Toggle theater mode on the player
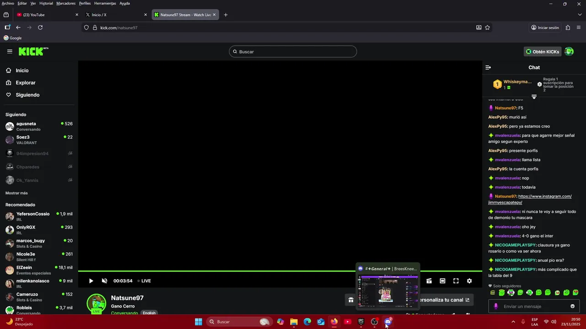Viewport: 586px width, 329px height. coord(443,281)
